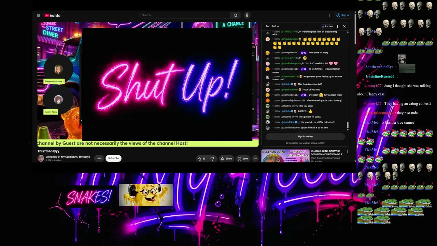Click the crown #2 badge next to "Poor guy's so angry"

click(304, 53)
